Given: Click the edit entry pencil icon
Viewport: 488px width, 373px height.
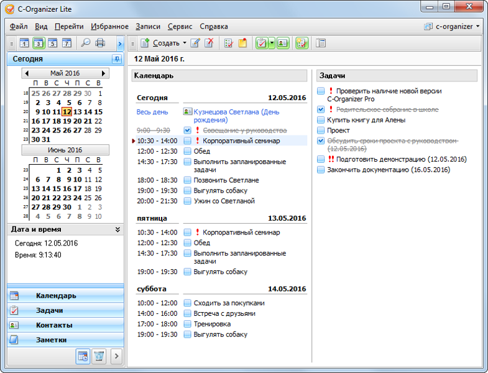Looking at the screenshot, I should [x=195, y=44].
